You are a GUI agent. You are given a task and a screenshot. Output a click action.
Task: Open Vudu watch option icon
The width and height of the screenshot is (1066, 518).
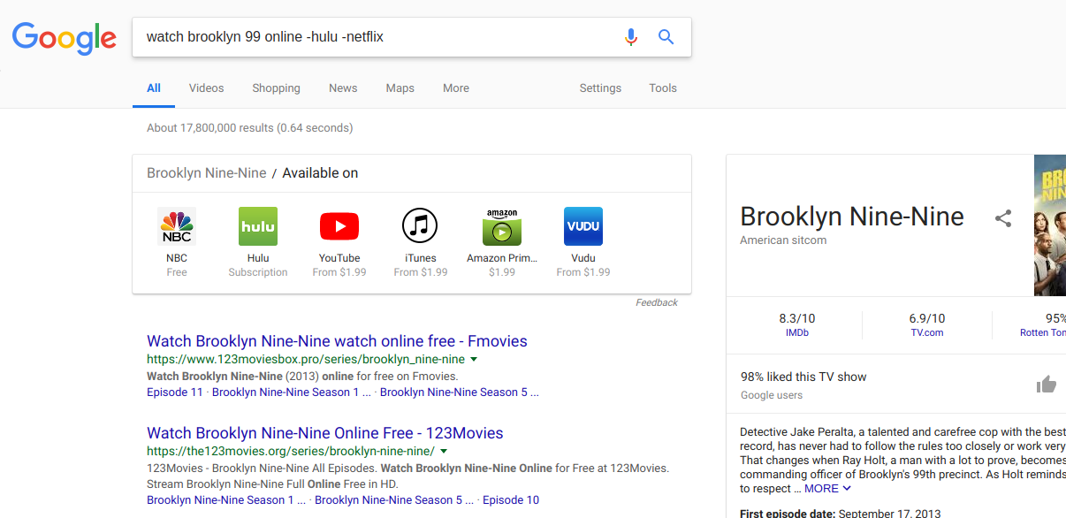[x=583, y=226]
